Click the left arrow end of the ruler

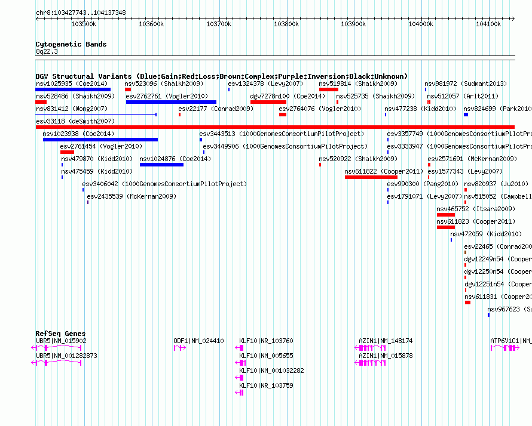pyautogui.click(x=37, y=18)
